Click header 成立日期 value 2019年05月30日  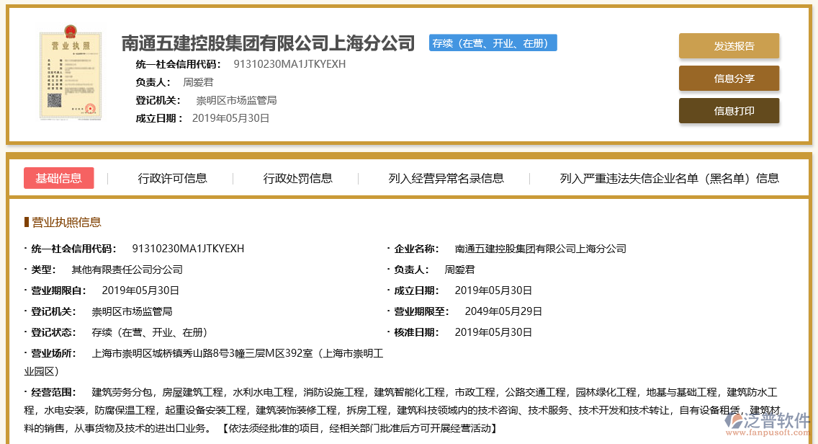[x=230, y=119]
